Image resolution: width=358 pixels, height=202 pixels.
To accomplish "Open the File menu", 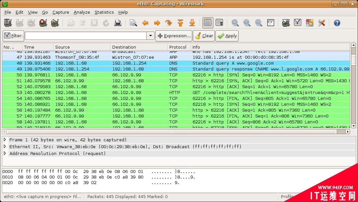I will (x=8, y=12).
